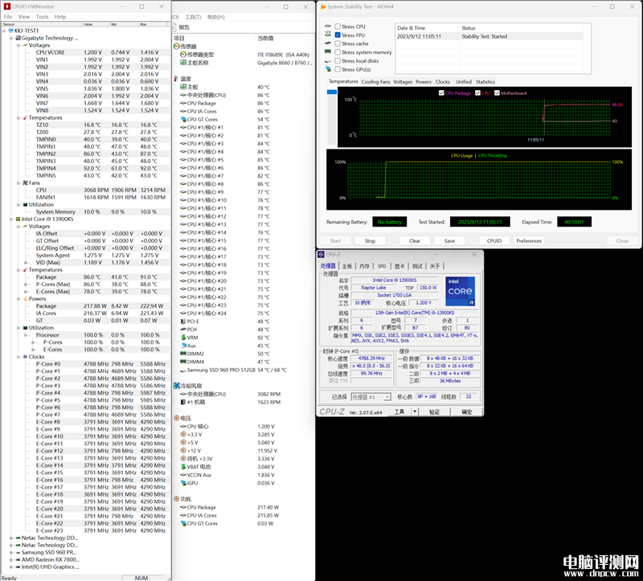Switch to the Cooling Fans tab in AIDA64

click(x=375, y=82)
